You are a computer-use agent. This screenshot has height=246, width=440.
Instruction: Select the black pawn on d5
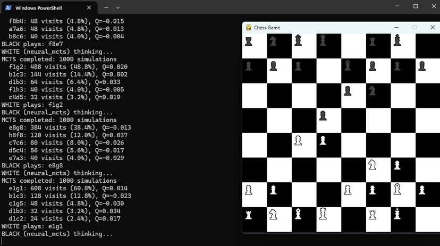323,116
